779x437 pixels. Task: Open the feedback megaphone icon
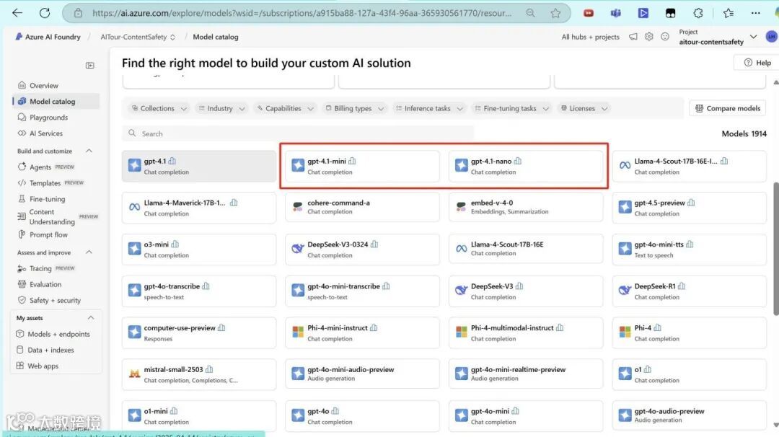tap(633, 37)
